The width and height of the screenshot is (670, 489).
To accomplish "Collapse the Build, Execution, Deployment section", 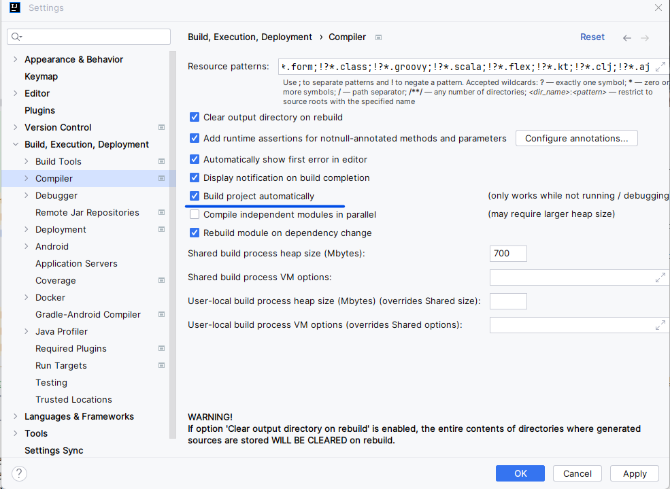I will click(16, 144).
